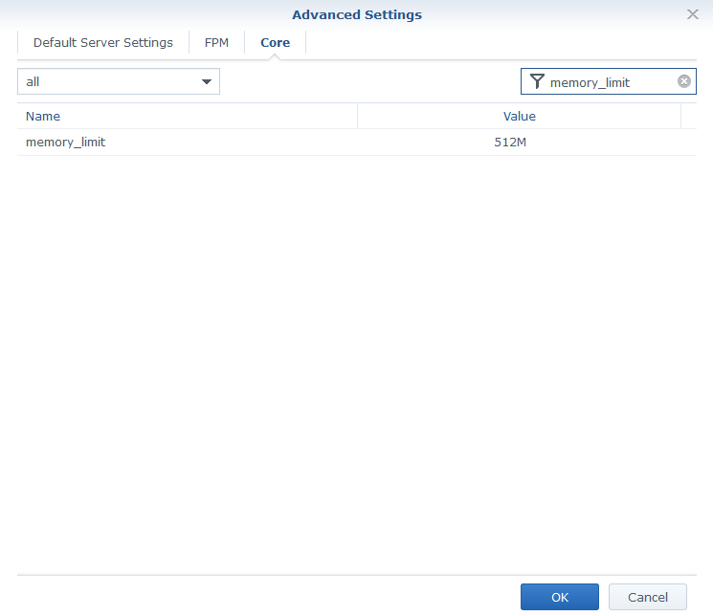Select the Core tab
The height and width of the screenshot is (616, 713).
275,43
